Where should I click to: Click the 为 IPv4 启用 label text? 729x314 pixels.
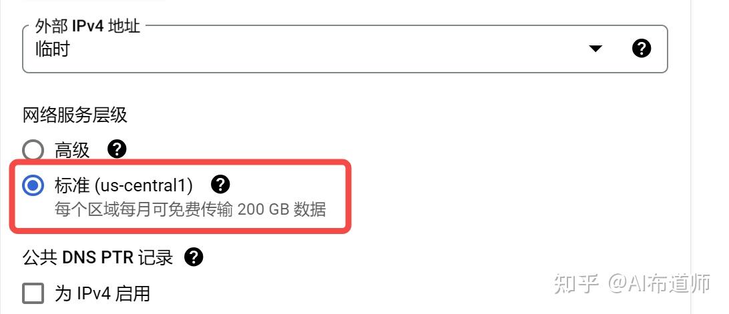(x=102, y=293)
